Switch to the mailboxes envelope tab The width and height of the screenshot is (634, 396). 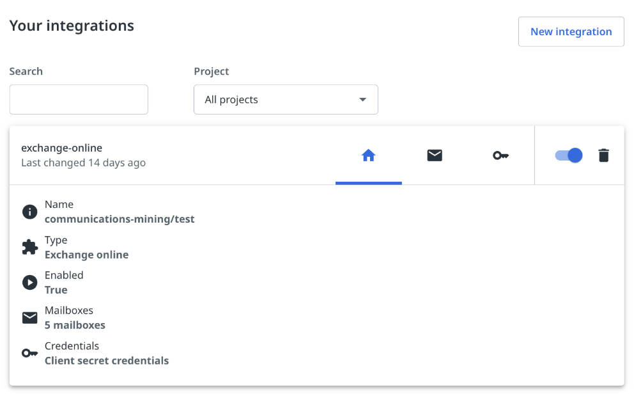(x=435, y=155)
